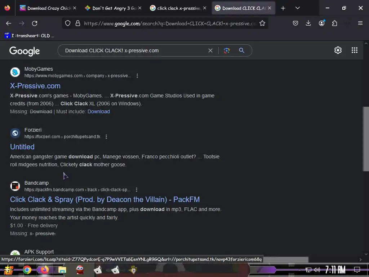Click the Must include Download link
Viewport: 369px width, 277px height.
[99, 111]
